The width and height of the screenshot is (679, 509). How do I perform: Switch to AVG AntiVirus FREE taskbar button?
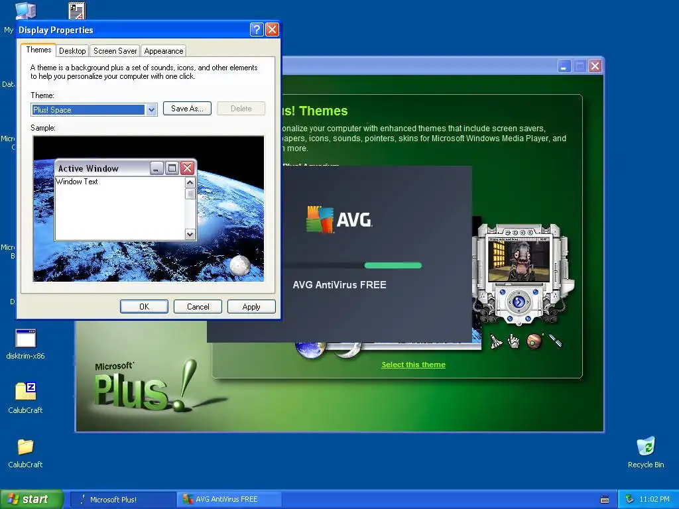[x=229, y=500]
